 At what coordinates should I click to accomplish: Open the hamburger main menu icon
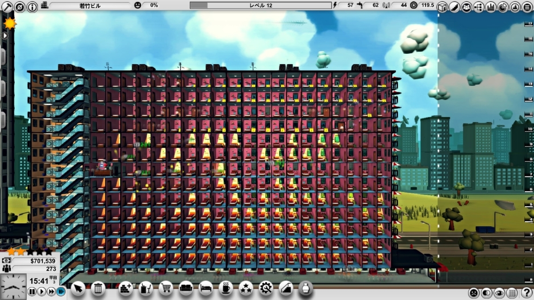[x=527, y=7]
